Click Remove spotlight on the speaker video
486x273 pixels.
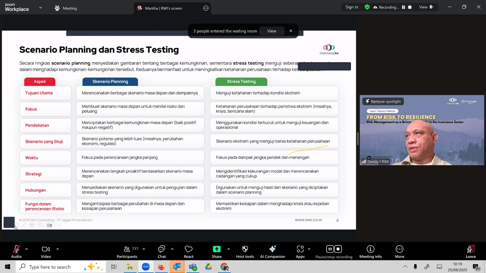[383, 102]
